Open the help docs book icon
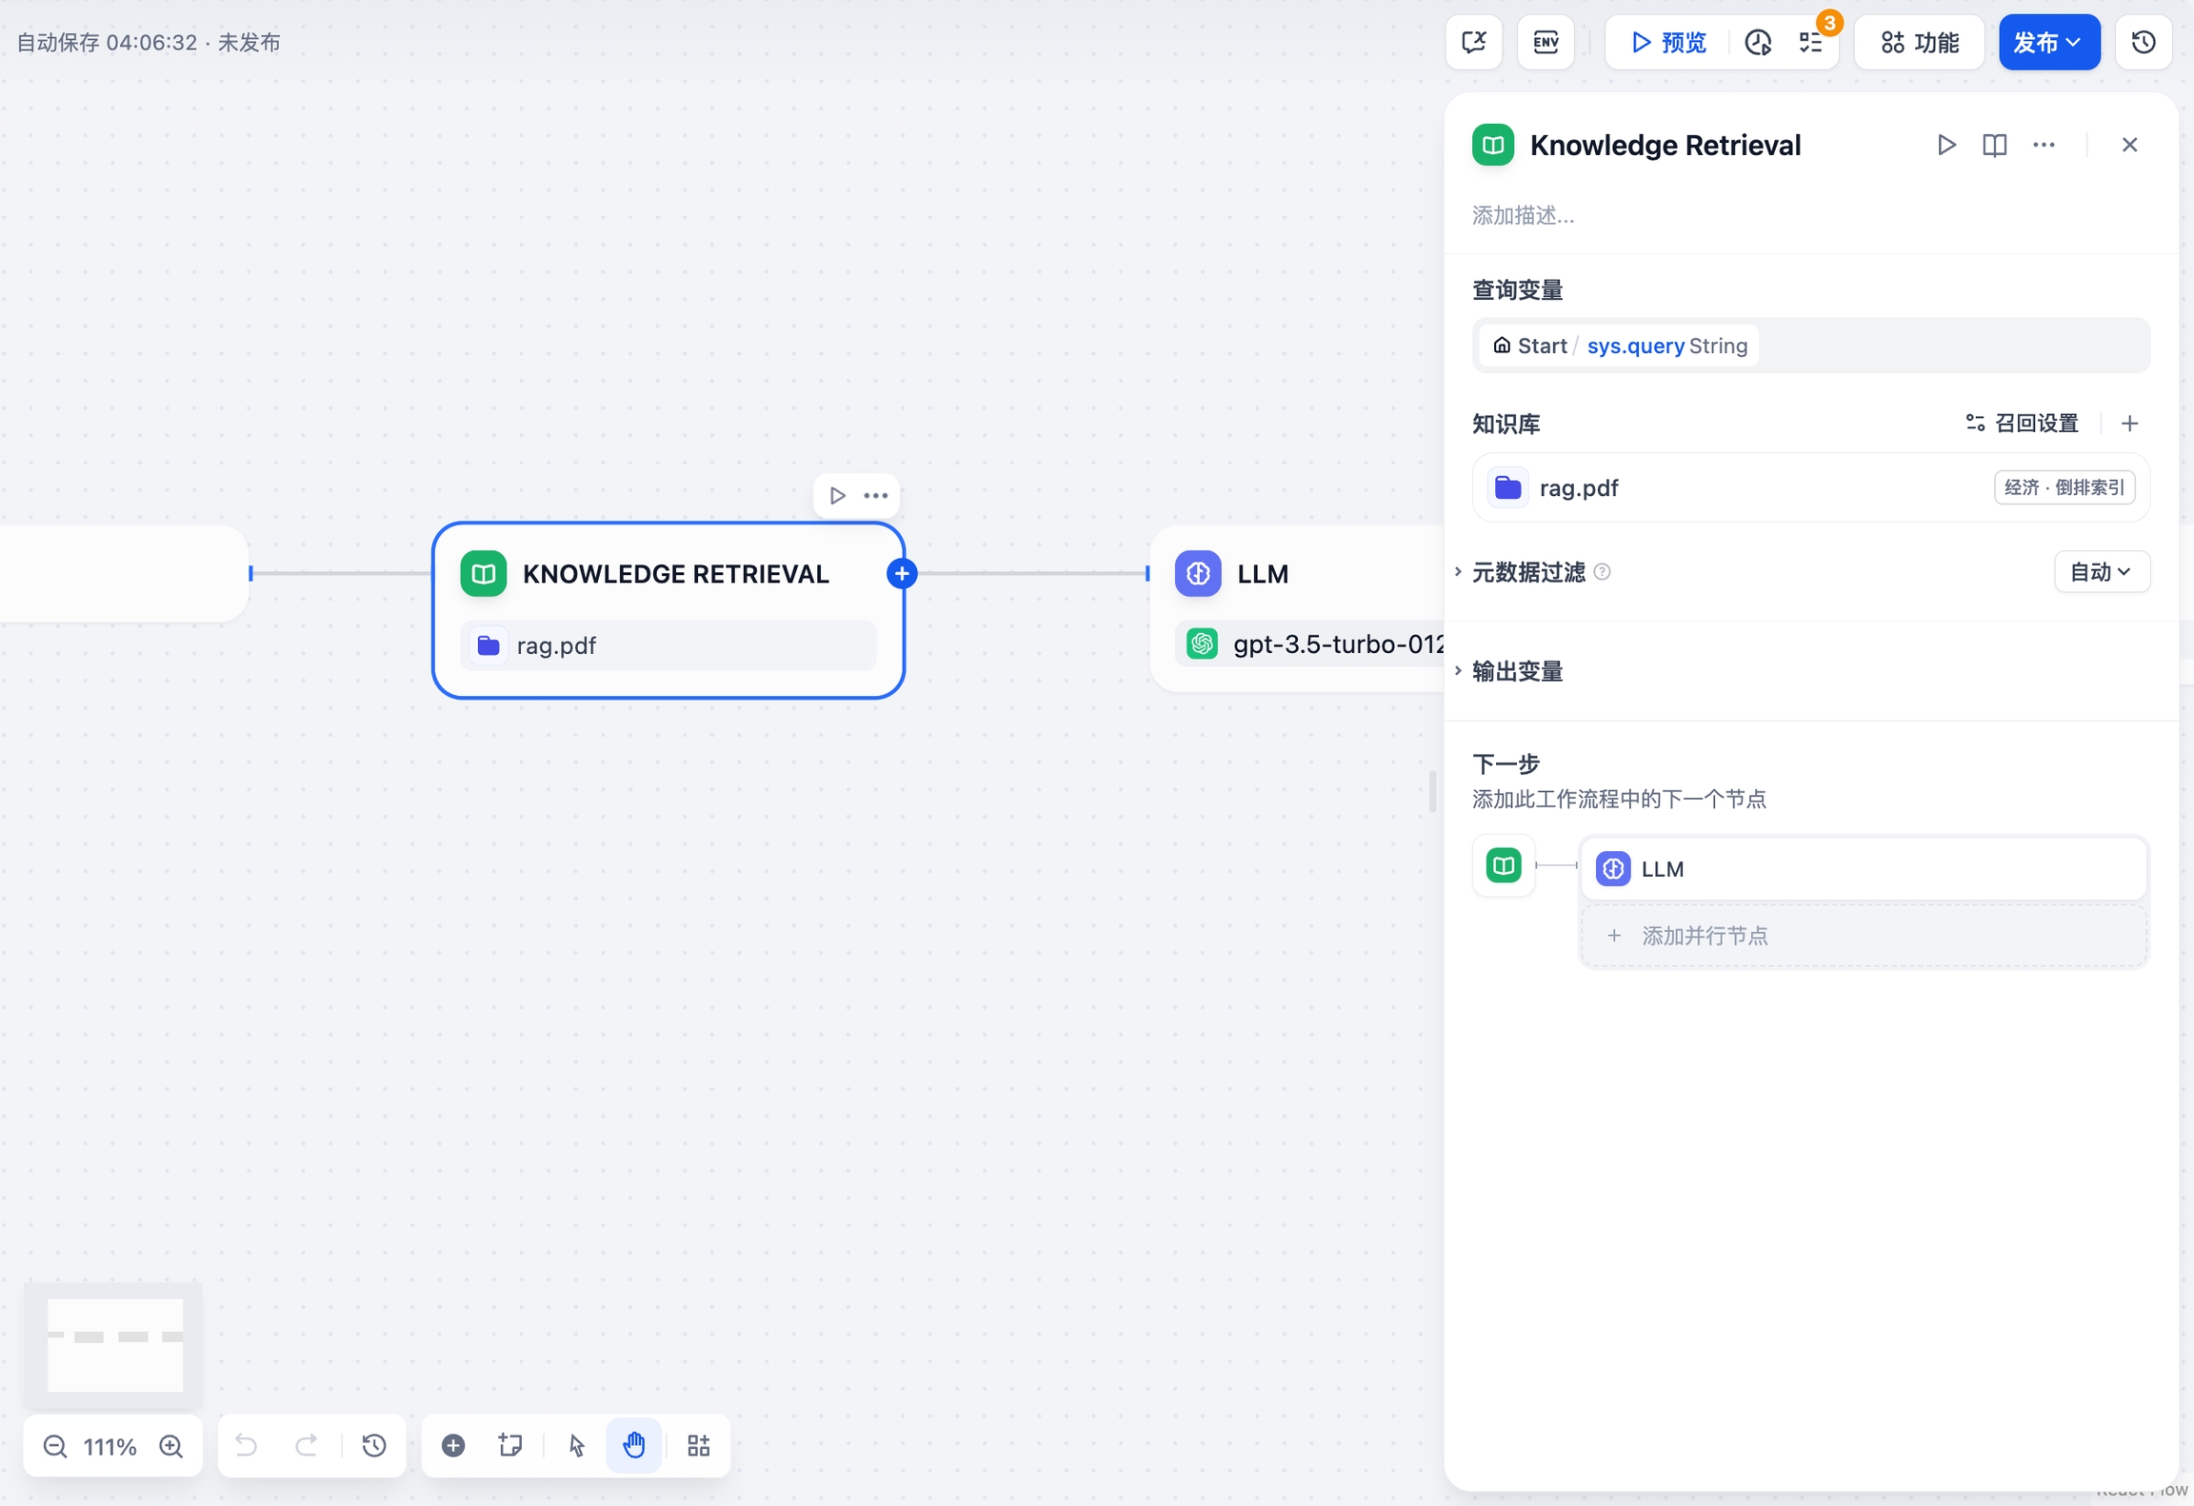This screenshot has width=2194, height=1506. point(1994,145)
